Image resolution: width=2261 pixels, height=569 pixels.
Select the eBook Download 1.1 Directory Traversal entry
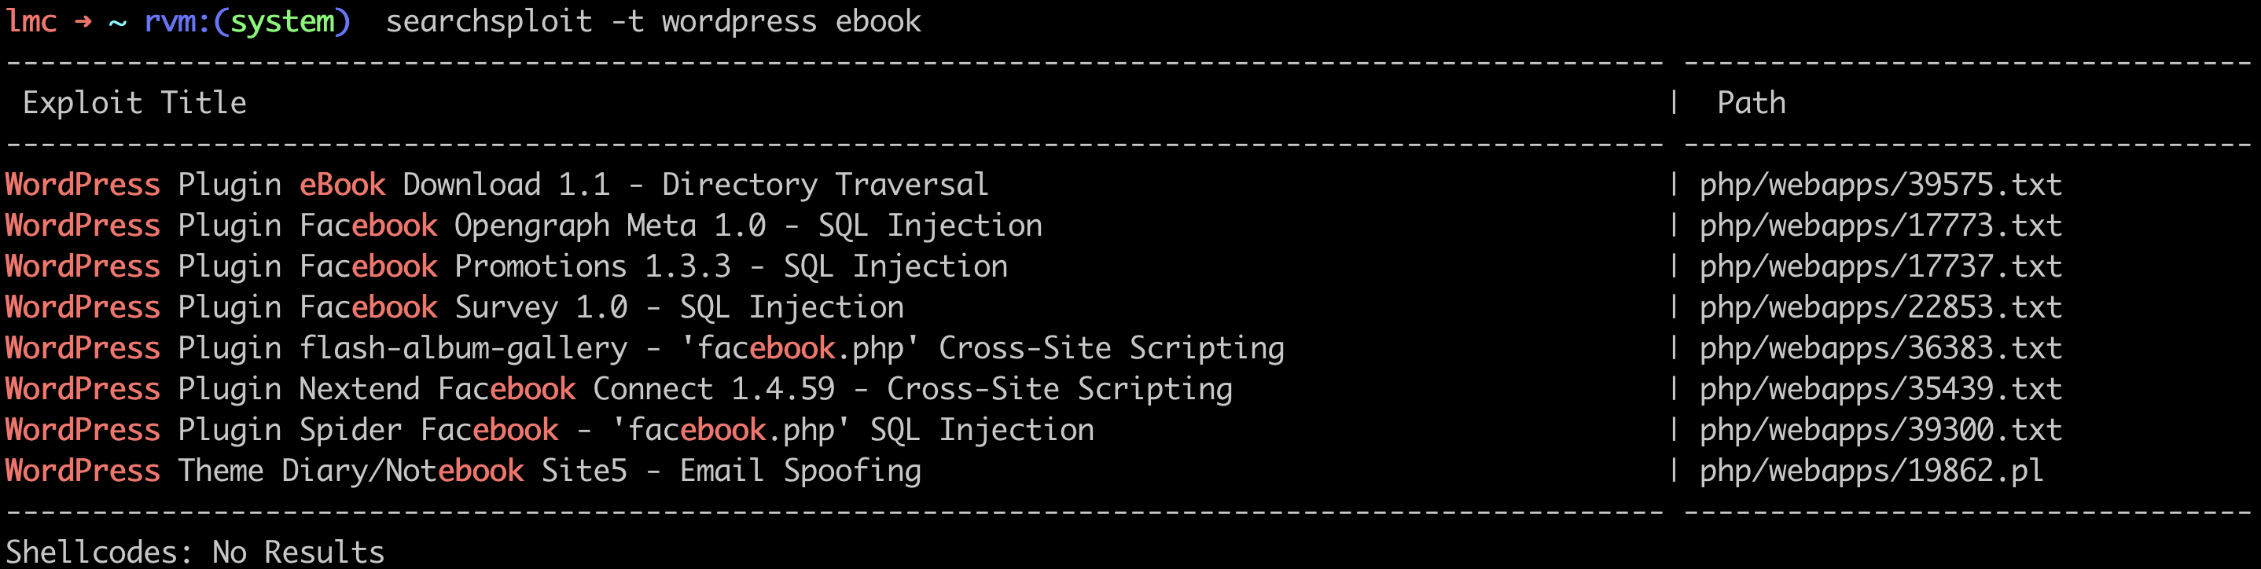tap(496, 185)
